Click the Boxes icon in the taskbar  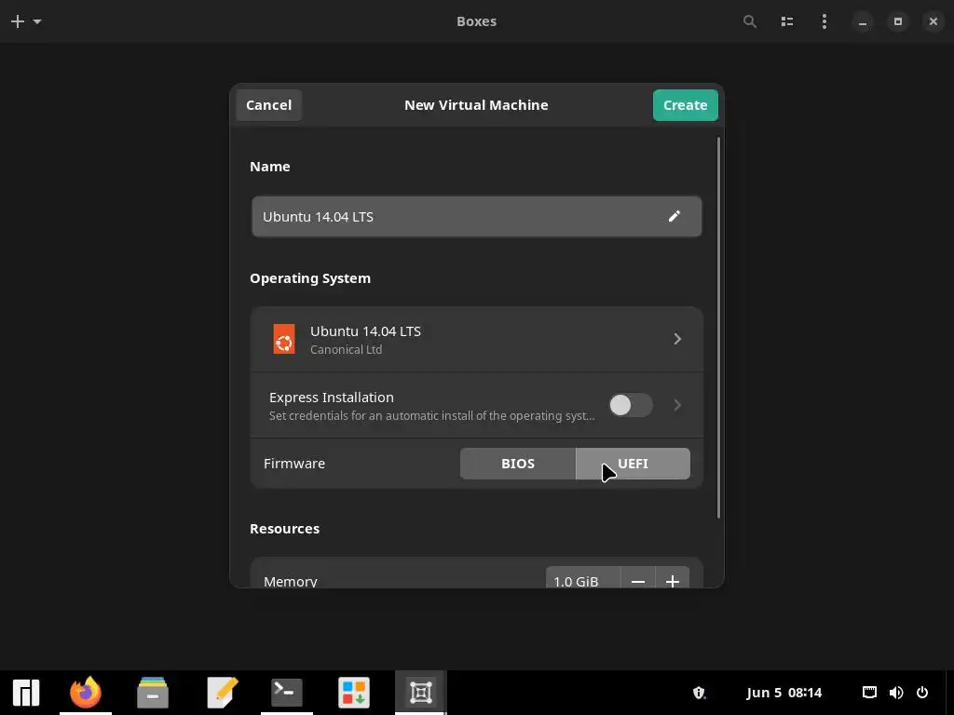click(421, 693)
